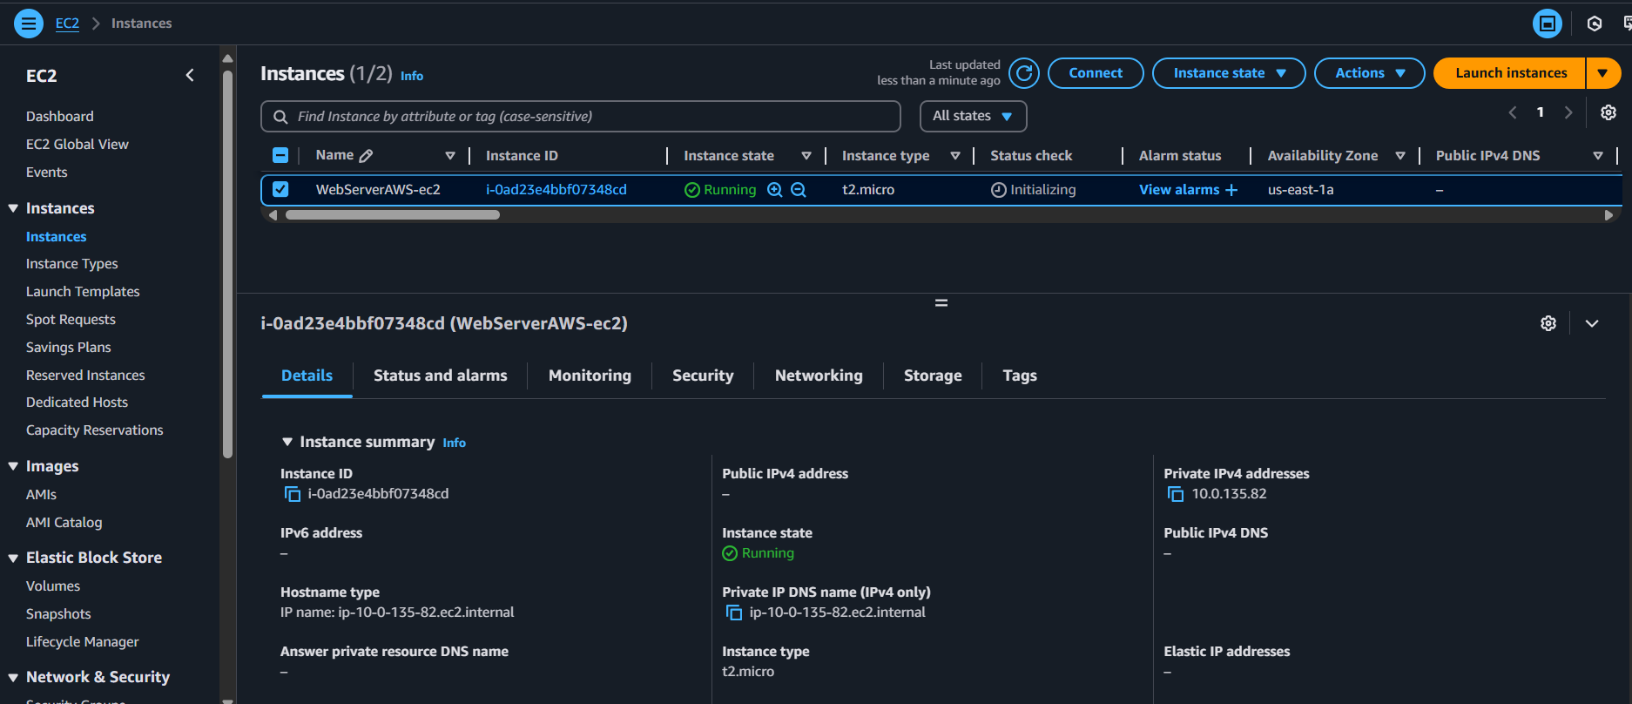
Task: Open the Networking tab
Action: pos(819,376)
